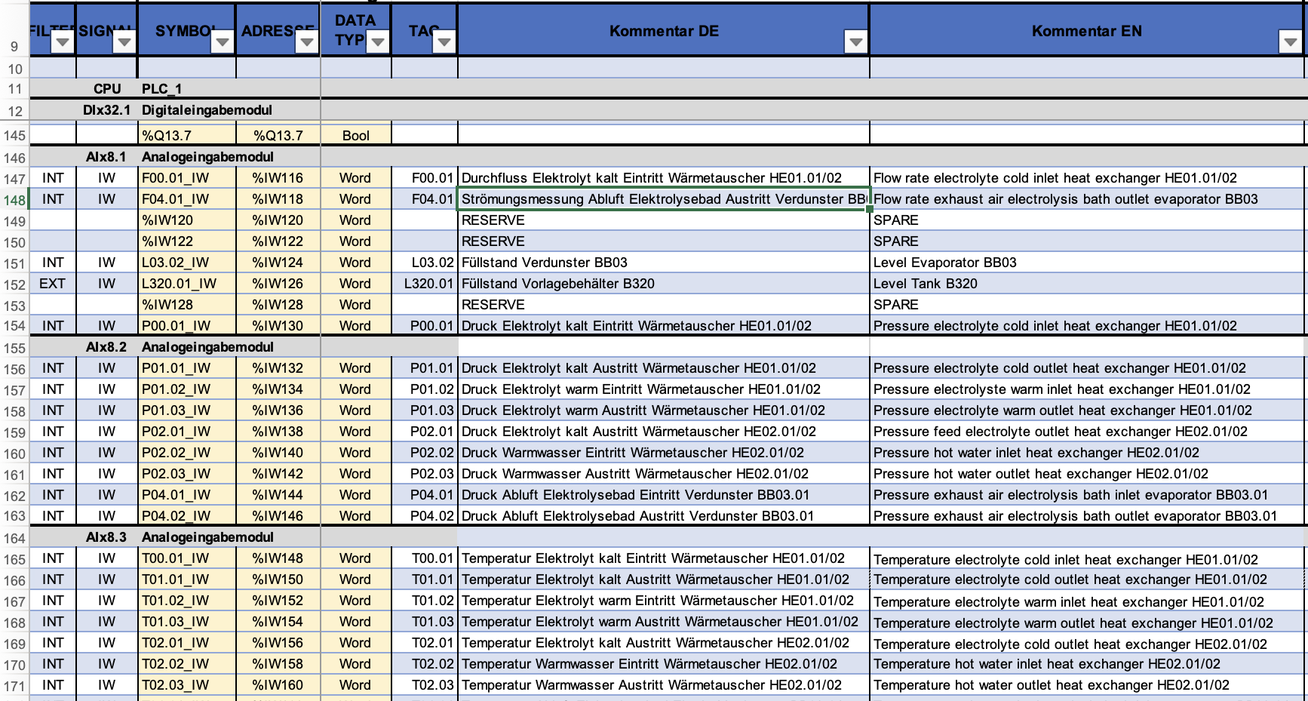The height and width of the screenshot is (701, 1308).
Task: Open the SYMBOL column filter dropdown
Action: point(222,42)
